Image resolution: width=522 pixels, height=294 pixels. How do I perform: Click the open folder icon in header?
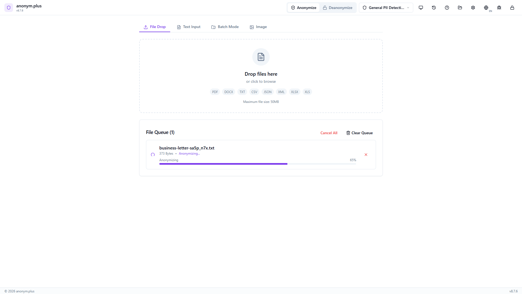pyautogui.click(x=460, y=8)
